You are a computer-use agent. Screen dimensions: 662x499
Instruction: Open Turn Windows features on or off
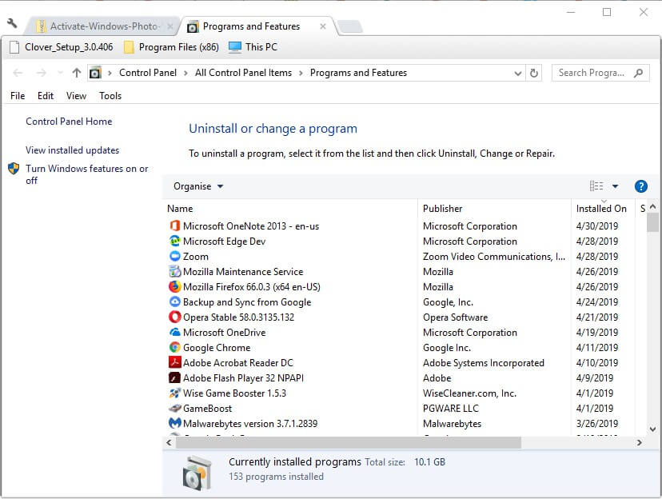(x=86, y=174)
